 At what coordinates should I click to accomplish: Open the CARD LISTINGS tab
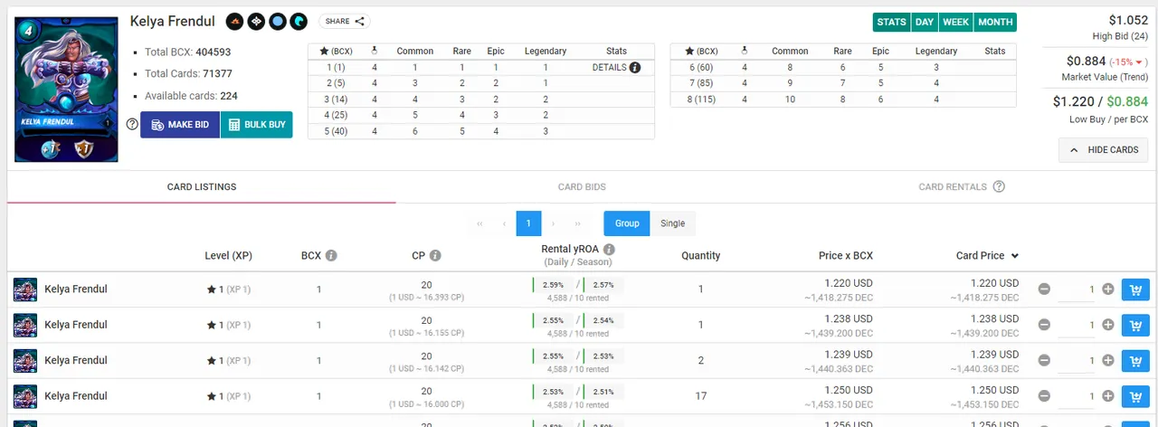click(202, 186)
